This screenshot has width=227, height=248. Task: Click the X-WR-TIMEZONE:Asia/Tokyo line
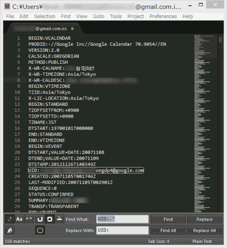pyautogui.click(x=62, y=74)
